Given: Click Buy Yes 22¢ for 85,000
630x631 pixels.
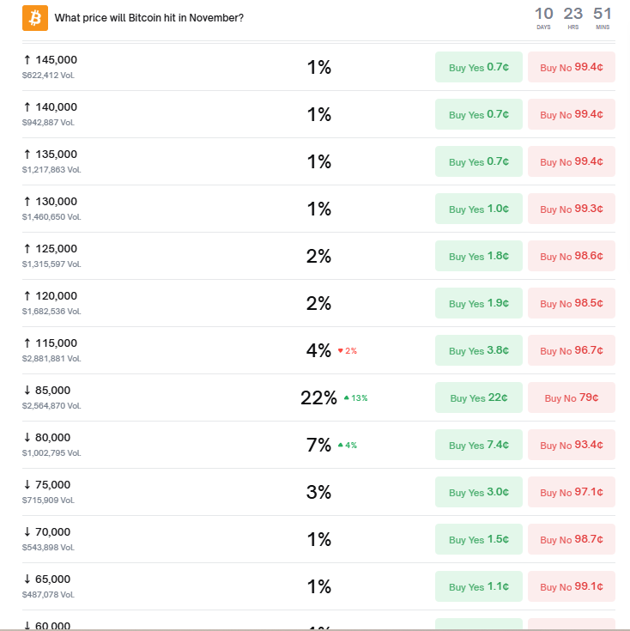Looking at the screenshot, I should (x=478, y=397).
